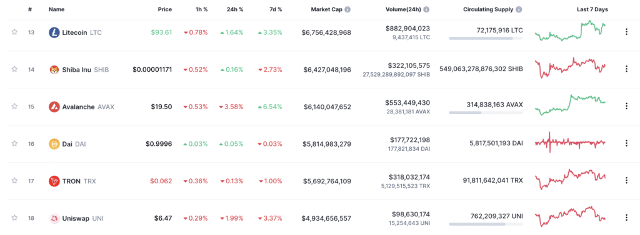Image resolution: width=640 pixels, height=235 pixels.
Task: Open Circulating Supply info icon
Action: point(519,9)
